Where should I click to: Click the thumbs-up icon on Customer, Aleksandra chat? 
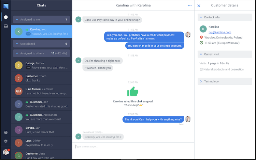click(x=27, y=115)
